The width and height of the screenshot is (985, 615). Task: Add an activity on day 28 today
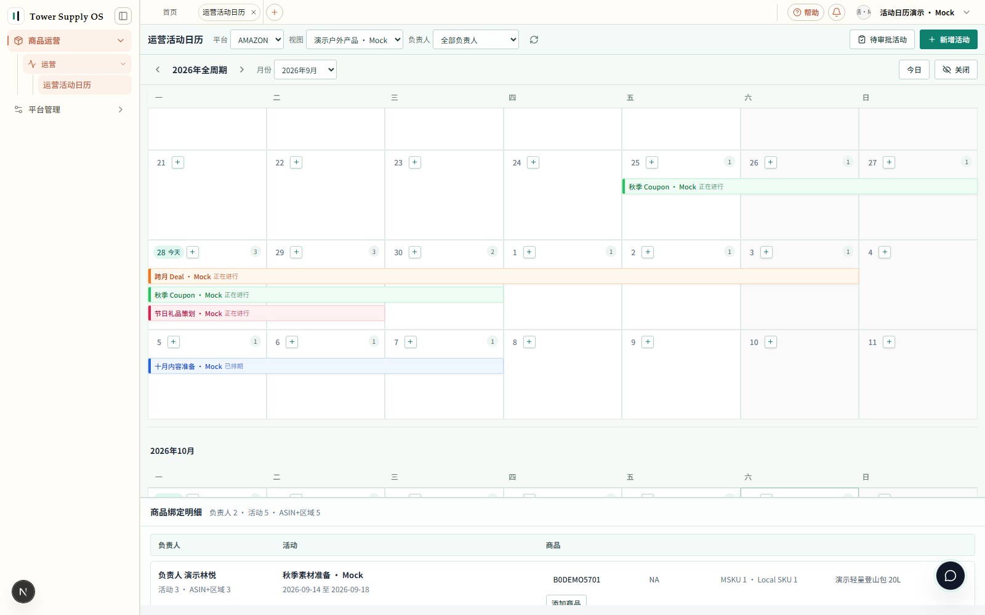(x=193, y=252)
